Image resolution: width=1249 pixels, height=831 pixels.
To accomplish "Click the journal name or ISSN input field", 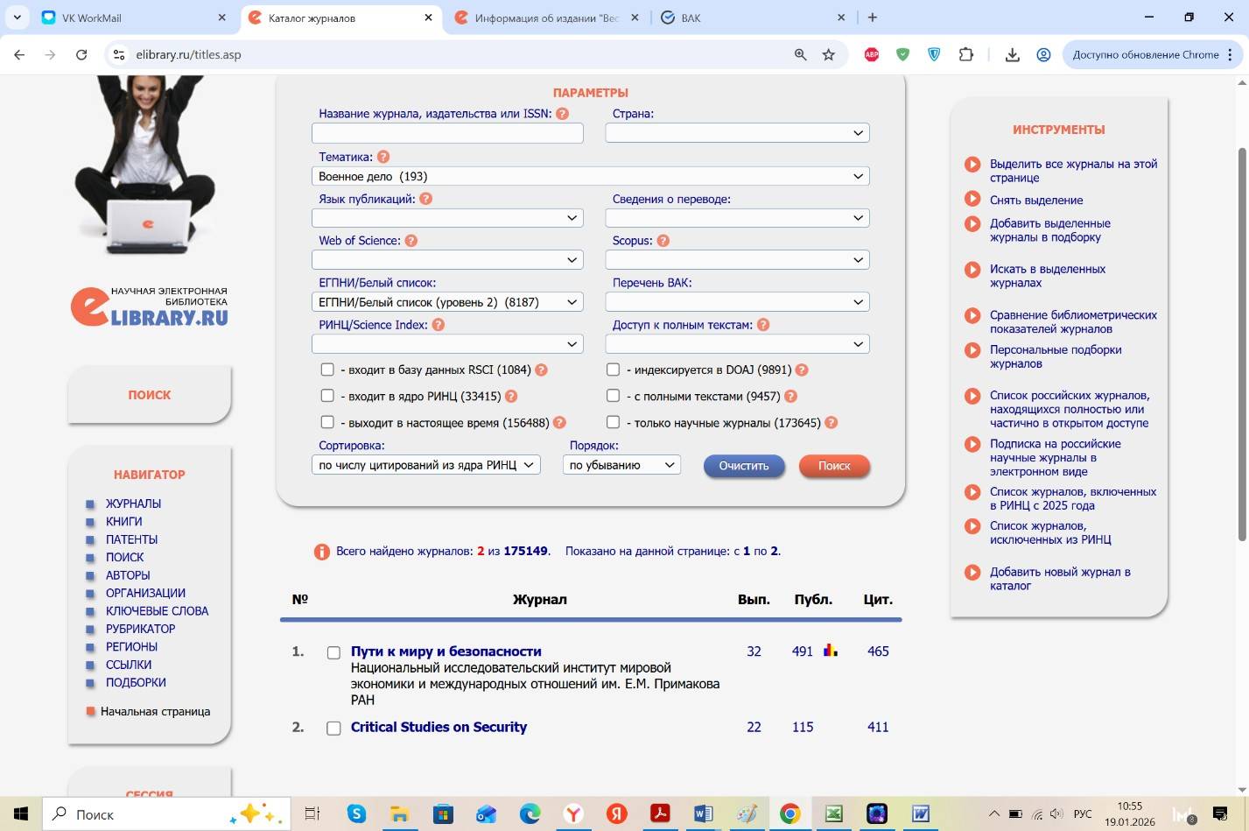I will point(447,133).
